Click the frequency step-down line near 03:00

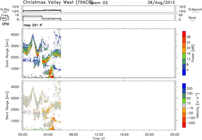click(42, 17)
